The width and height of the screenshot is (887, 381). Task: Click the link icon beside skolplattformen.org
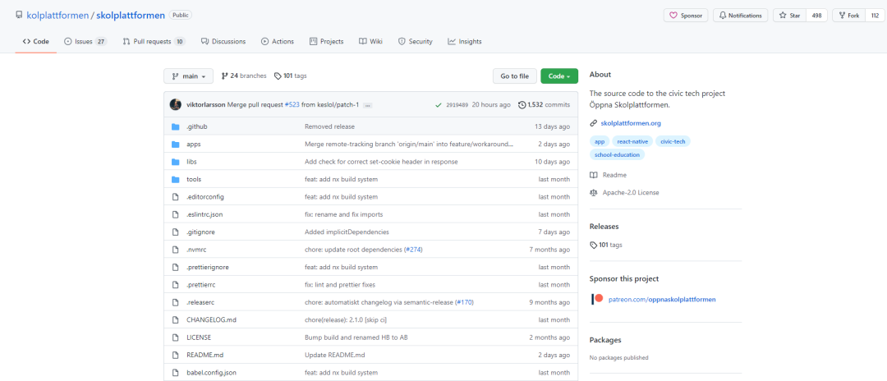(x=594, y=122)
